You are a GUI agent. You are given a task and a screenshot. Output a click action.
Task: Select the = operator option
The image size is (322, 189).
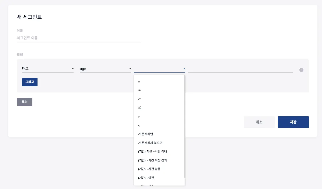(x=159, y=82)
